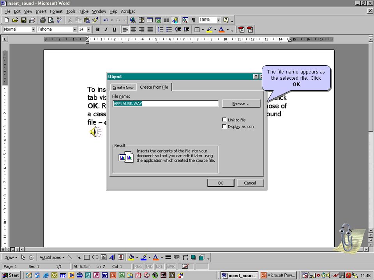374x280 pixels.
Task: Open Print Preview from the toolbar
Action: tap(51, 20)
